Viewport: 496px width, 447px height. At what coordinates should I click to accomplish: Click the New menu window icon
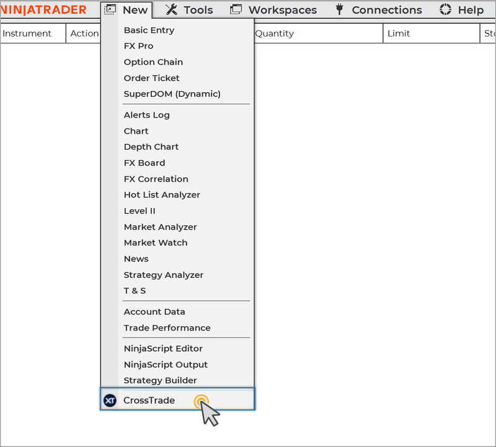pyautogui.click(x=110, y=9)
